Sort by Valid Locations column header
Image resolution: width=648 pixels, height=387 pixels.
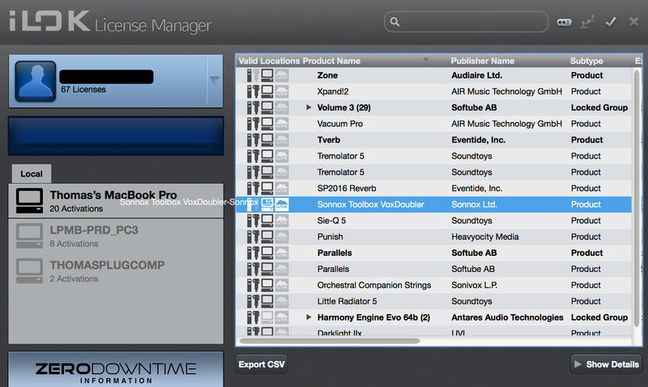pos(269,61)
